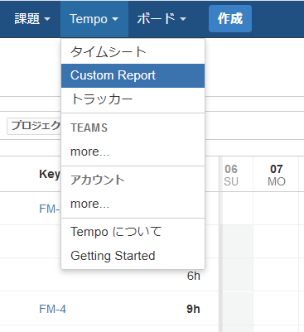Open Custom Report menu entry
This screenshot has height=332, width=304.
coord(133,75)
